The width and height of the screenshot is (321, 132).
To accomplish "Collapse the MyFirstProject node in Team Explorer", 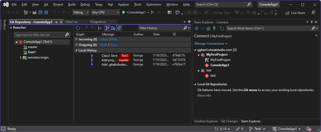I will 199,55.
